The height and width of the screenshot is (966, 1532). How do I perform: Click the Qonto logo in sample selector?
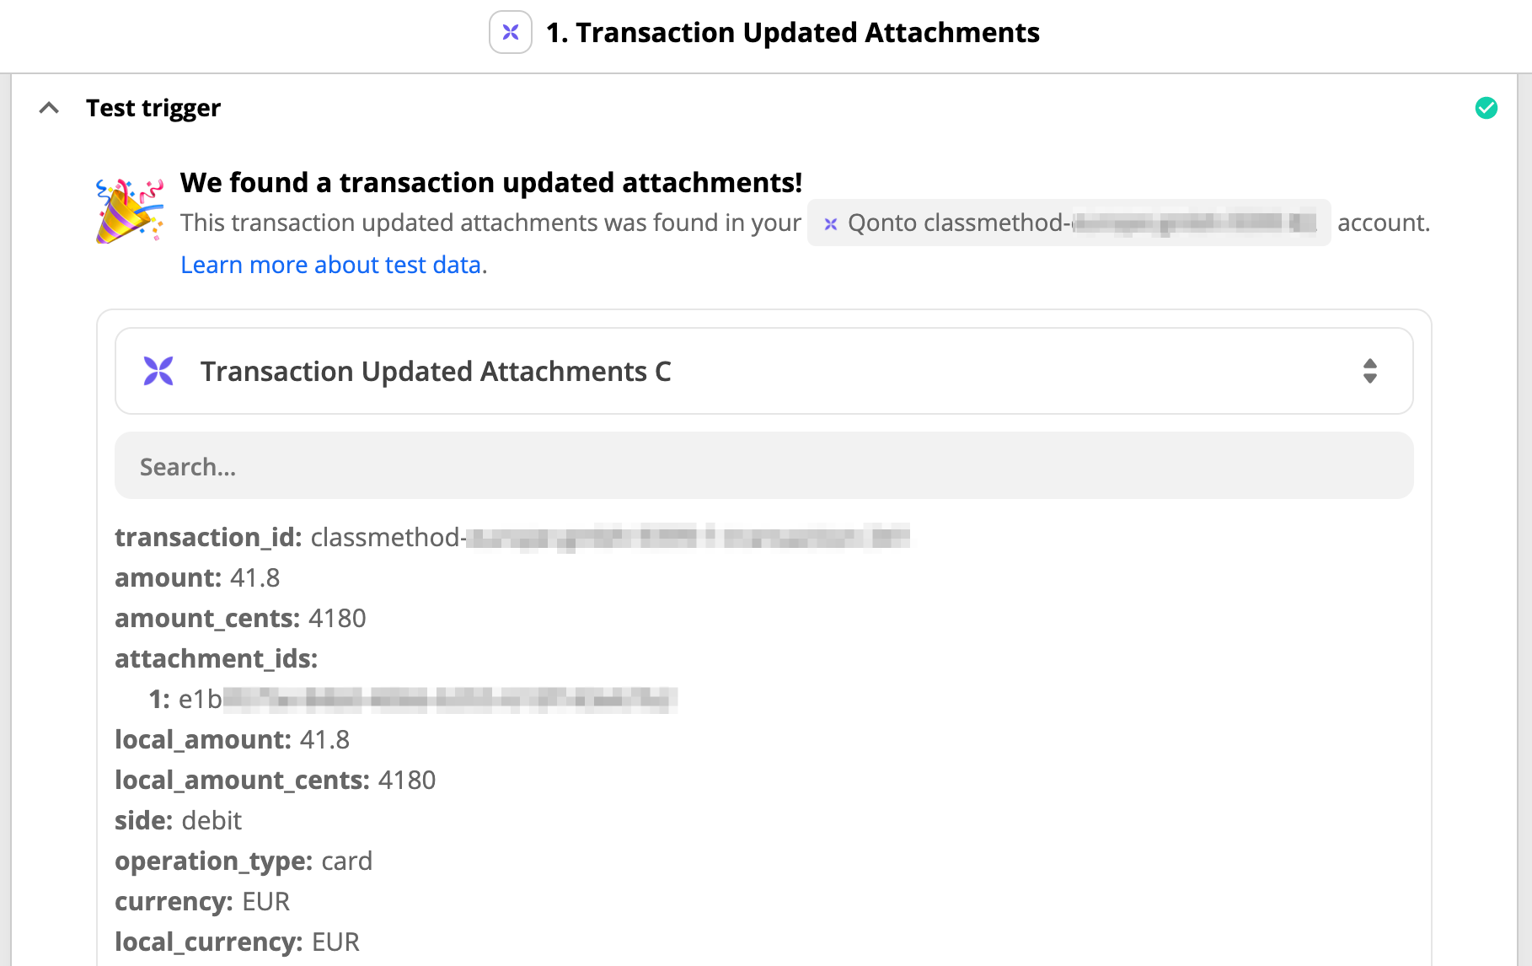coord(158,371)
